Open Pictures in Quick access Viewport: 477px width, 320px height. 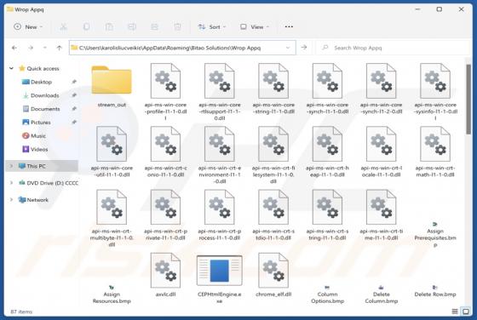tap(41, 123)
